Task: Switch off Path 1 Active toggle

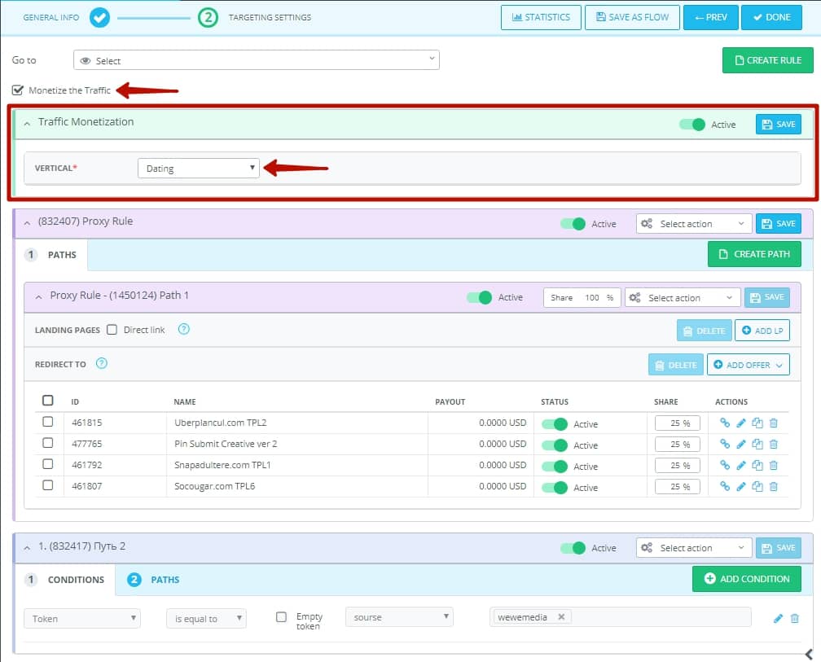Action: [x=479, y=297]
